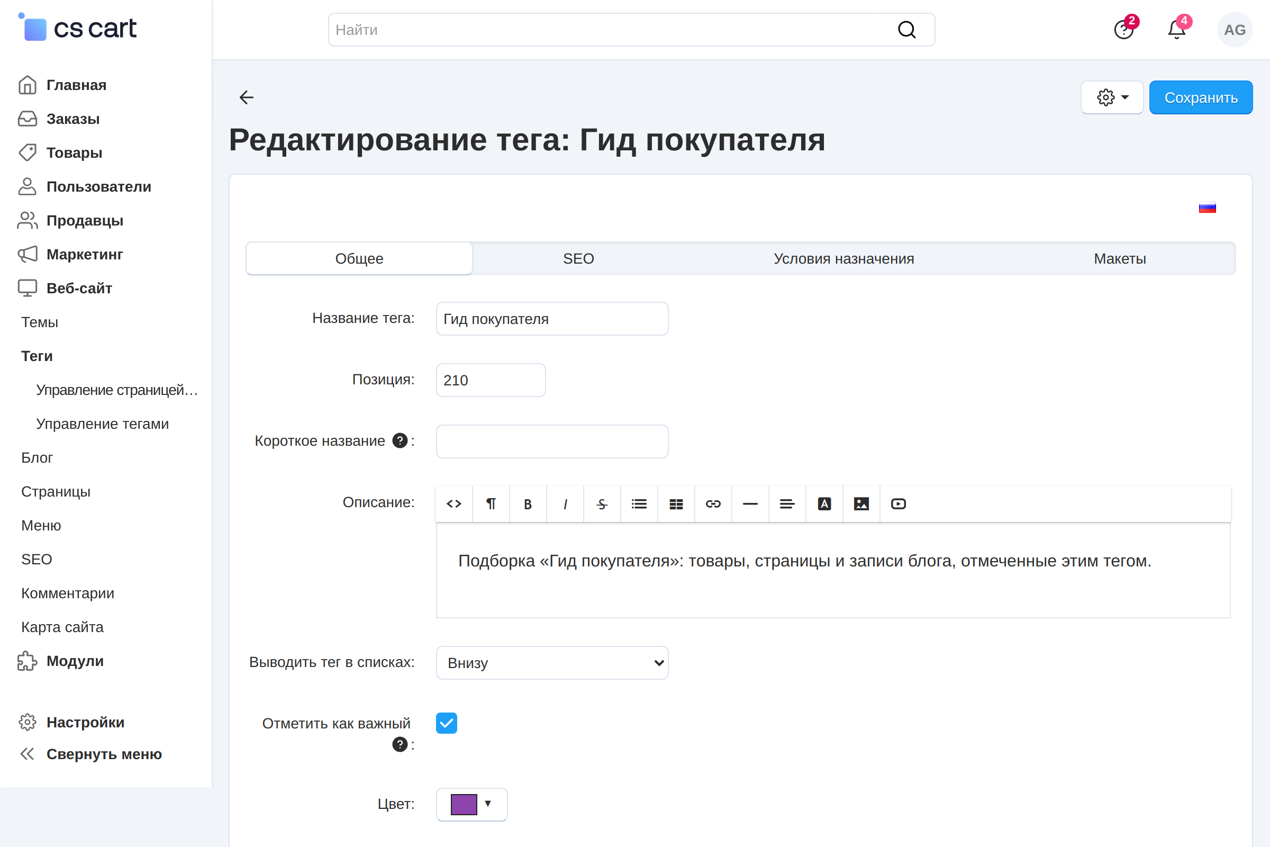
Task: Insert a video in description editor
Action: [x=899, y=504]
